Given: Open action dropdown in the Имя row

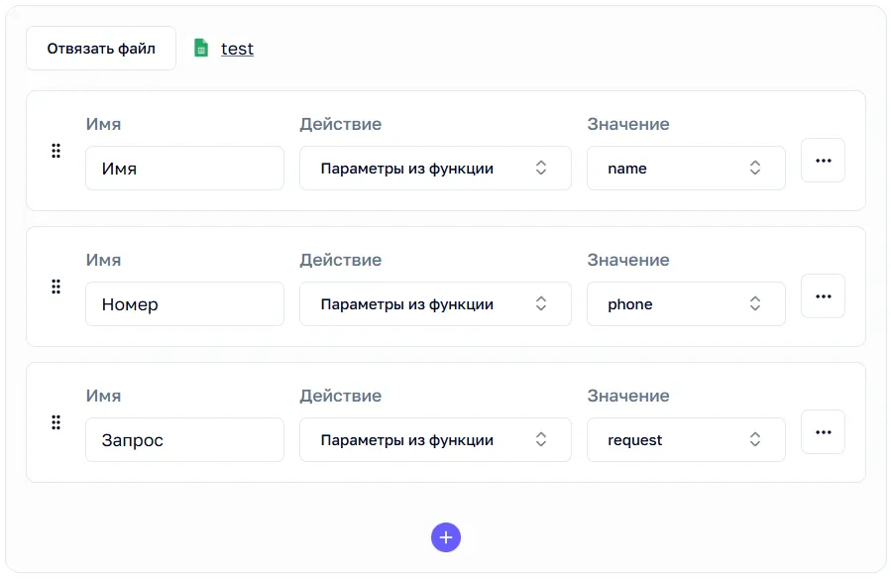Looking at the screenshot, I should 435,169.
